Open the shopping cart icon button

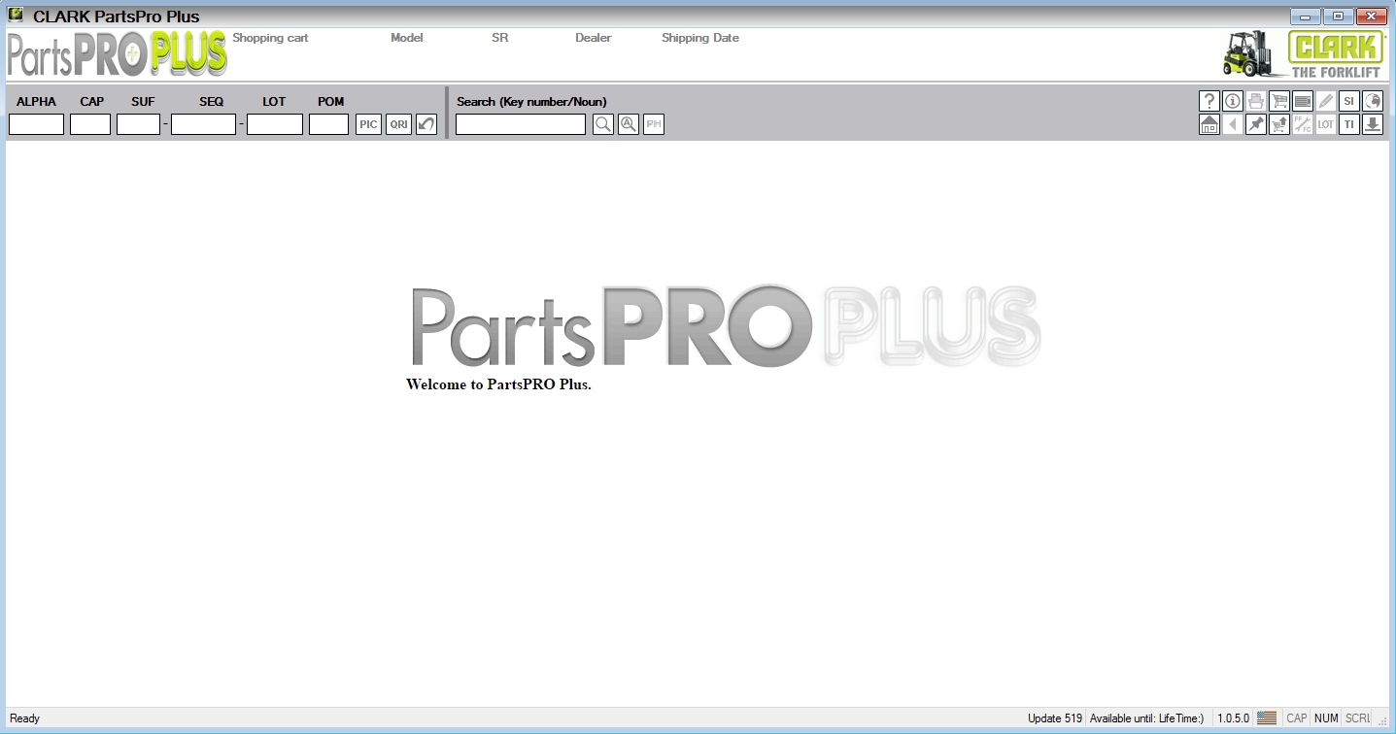coord(1279,101)
